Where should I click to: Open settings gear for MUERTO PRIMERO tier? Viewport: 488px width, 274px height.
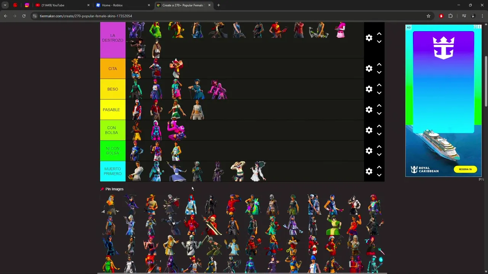[x=369, y=171]
